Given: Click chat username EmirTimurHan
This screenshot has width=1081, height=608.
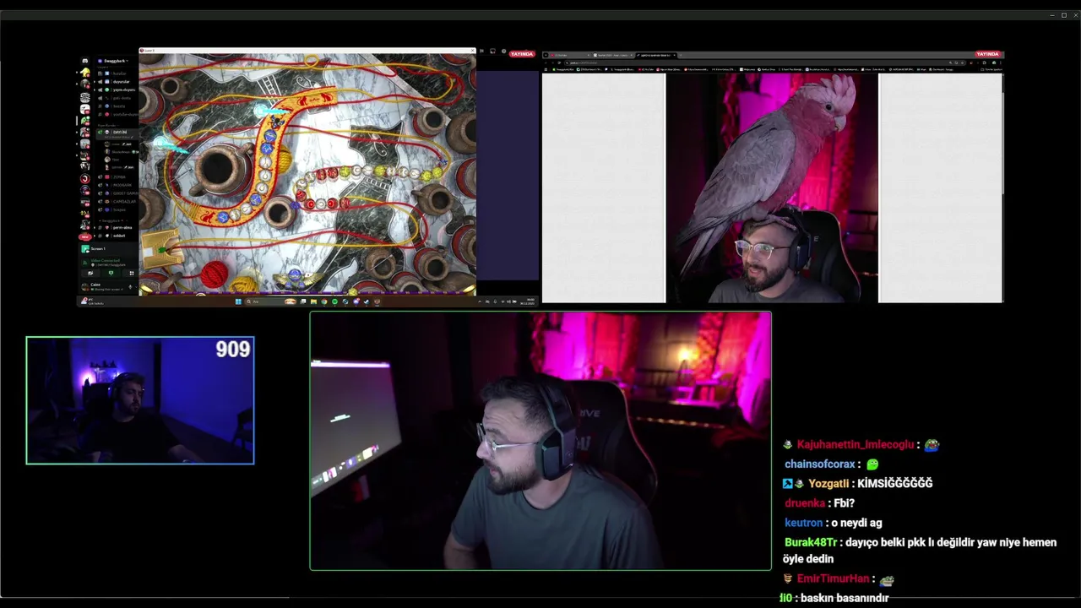Looking at the screenshot, I should [x=833, y=578].
